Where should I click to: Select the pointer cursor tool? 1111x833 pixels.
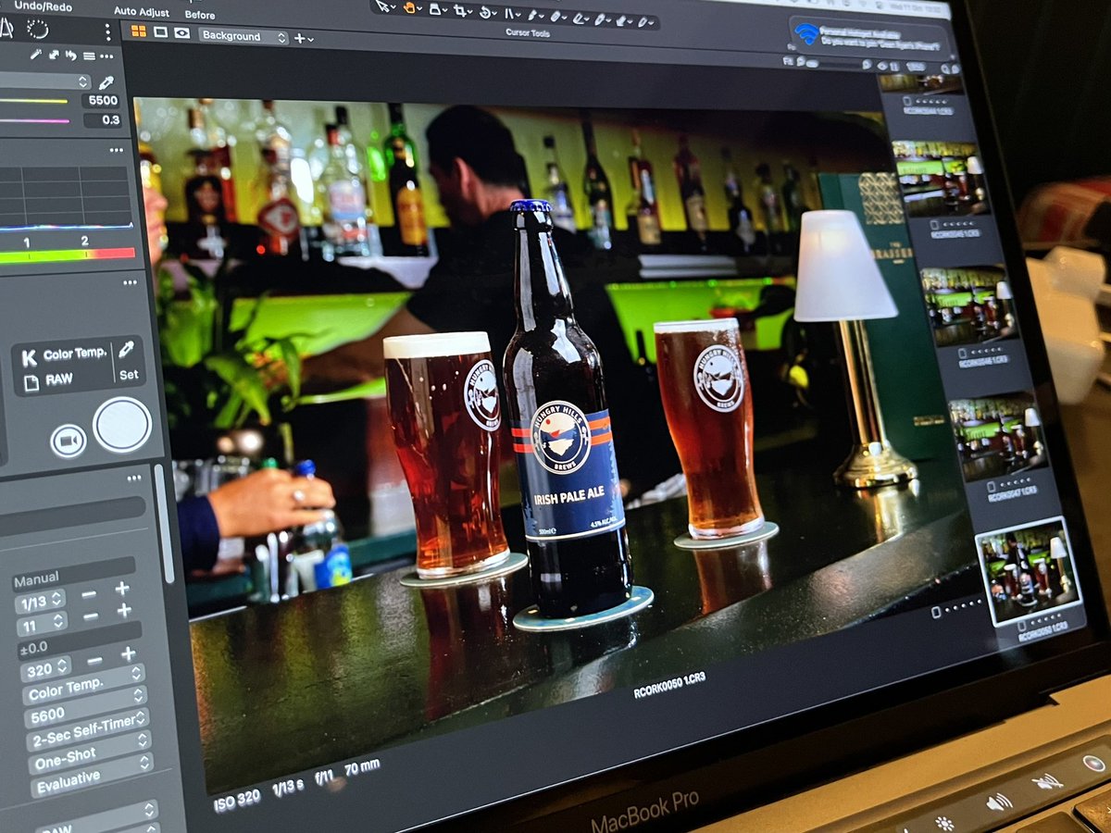[x=384, y=6]
